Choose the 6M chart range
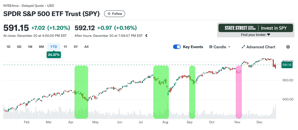This screenshot has width=298, height=130. point(41,47)
